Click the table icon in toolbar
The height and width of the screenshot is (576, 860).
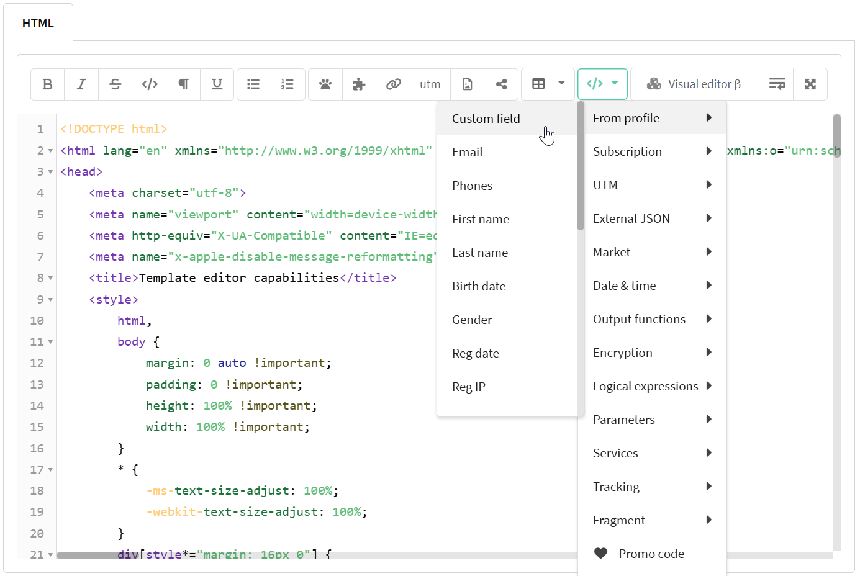click(x=538, y=84)
